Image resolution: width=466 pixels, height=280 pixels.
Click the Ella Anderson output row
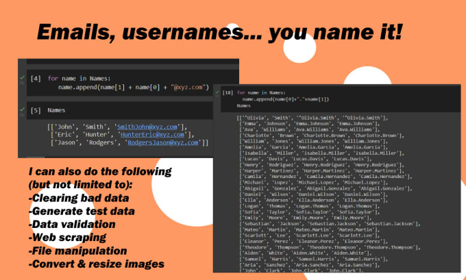point(314,200)
